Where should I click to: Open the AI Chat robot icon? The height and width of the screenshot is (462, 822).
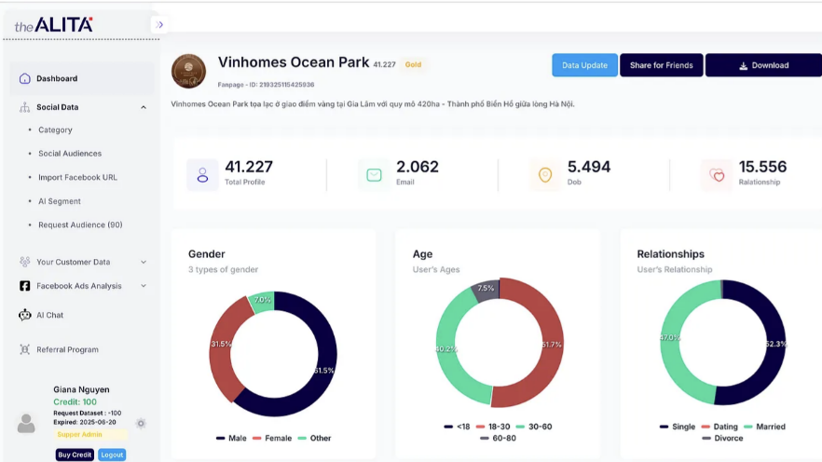click(x=24, y=315)
